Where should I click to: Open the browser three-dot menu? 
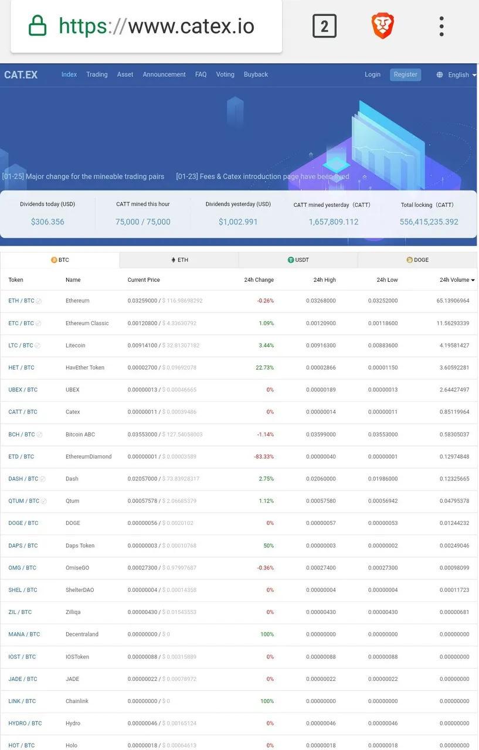[441, 26]
